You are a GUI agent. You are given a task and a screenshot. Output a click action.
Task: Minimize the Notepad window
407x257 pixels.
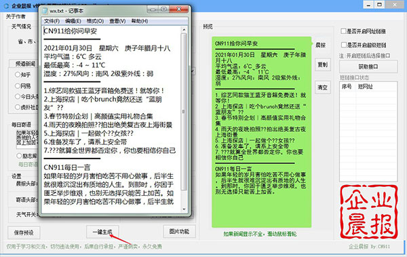click(153, 10)
